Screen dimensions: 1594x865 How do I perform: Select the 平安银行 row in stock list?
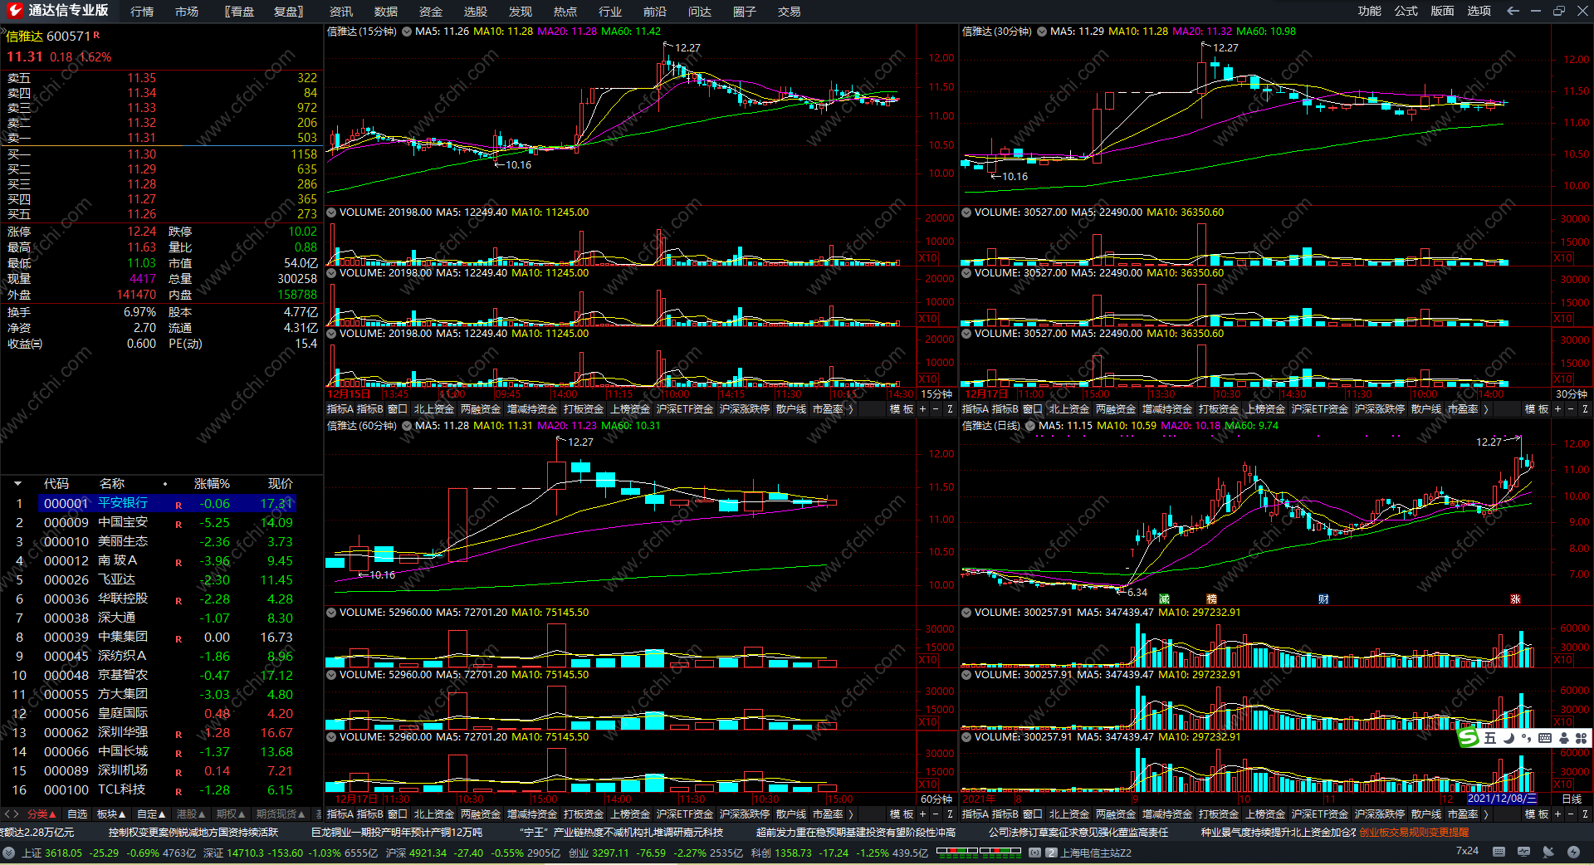(x=167, y=503)
